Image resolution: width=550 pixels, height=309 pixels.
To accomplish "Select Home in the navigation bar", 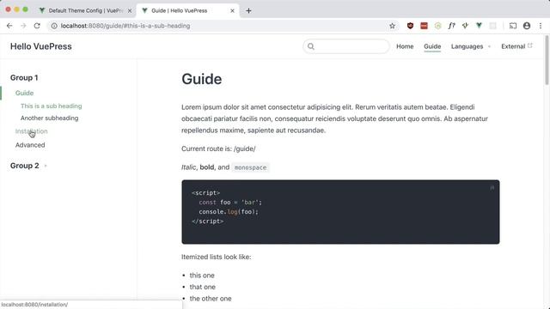I will pos(405,46).
